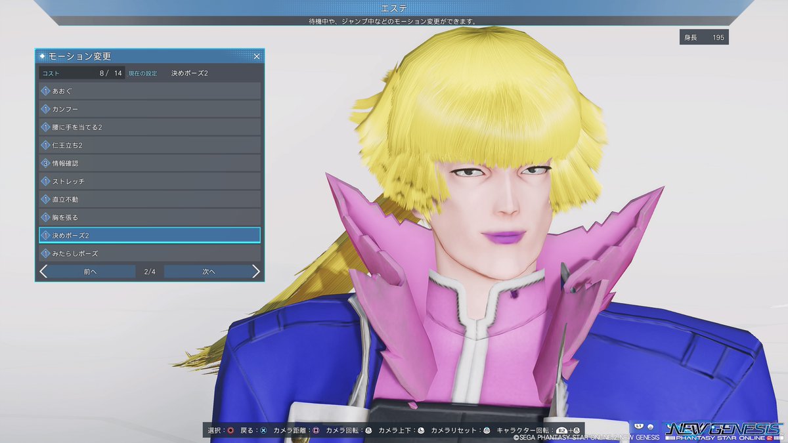
Task: Click the current setting value 決めポーズ2 in header
Action: tap(189, 73)
